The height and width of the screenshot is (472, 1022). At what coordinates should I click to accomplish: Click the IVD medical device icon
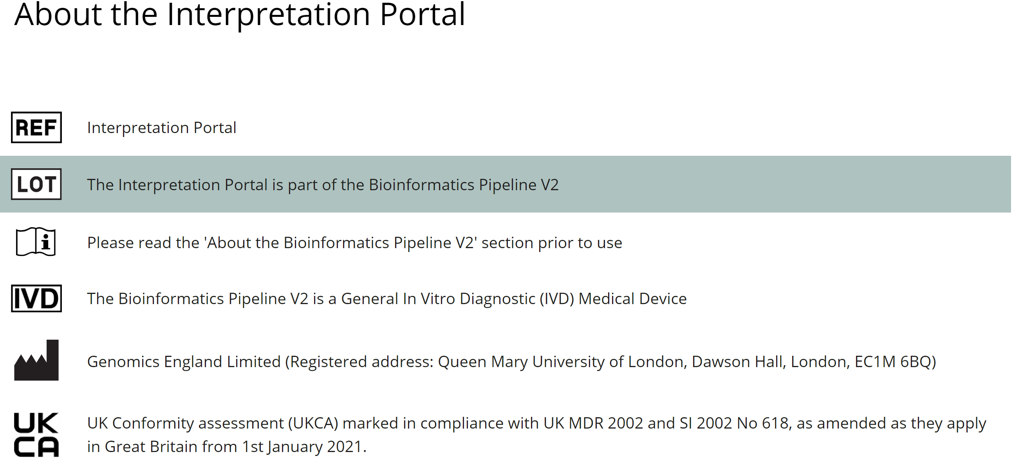coord(36,298)
